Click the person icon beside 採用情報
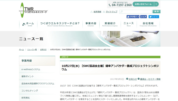This screenshot has height=101, width=178. [x=92, y=12]
